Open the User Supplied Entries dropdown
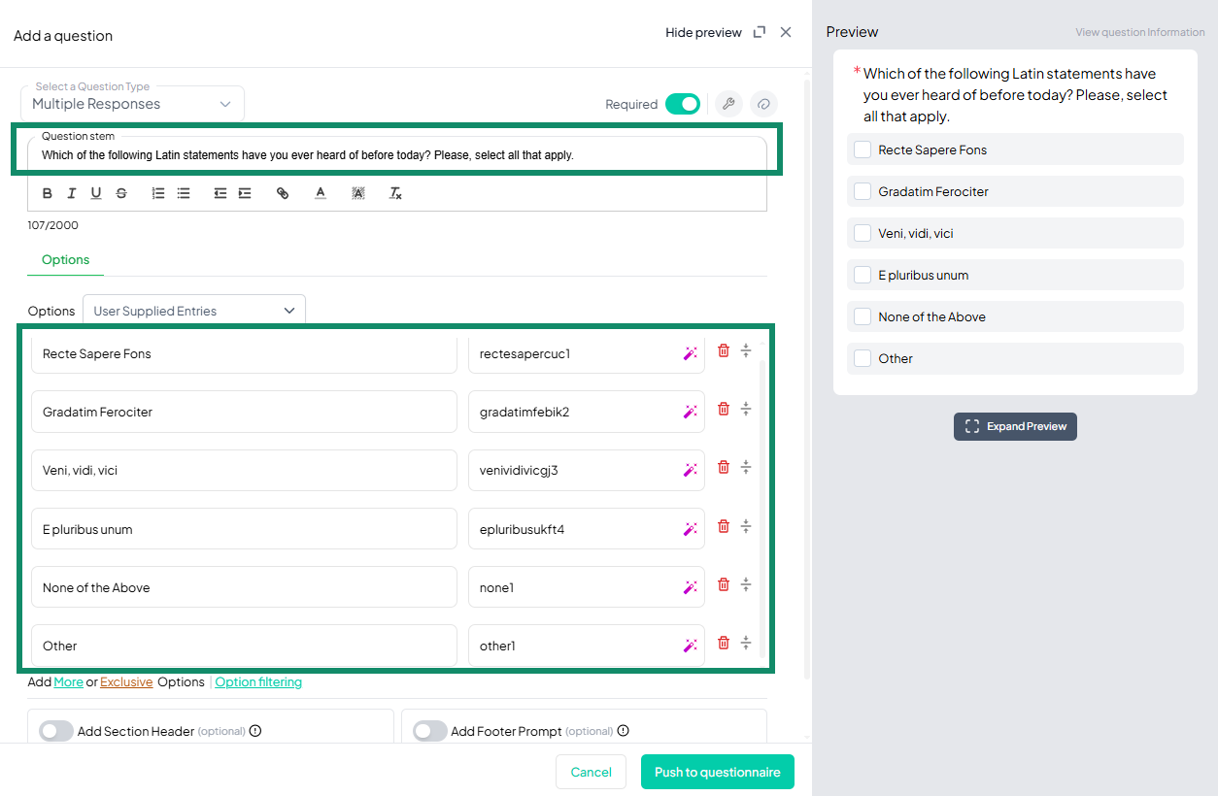Image resolution: width=1218 pixels, height=796 pixels. [x=193, y=310]
